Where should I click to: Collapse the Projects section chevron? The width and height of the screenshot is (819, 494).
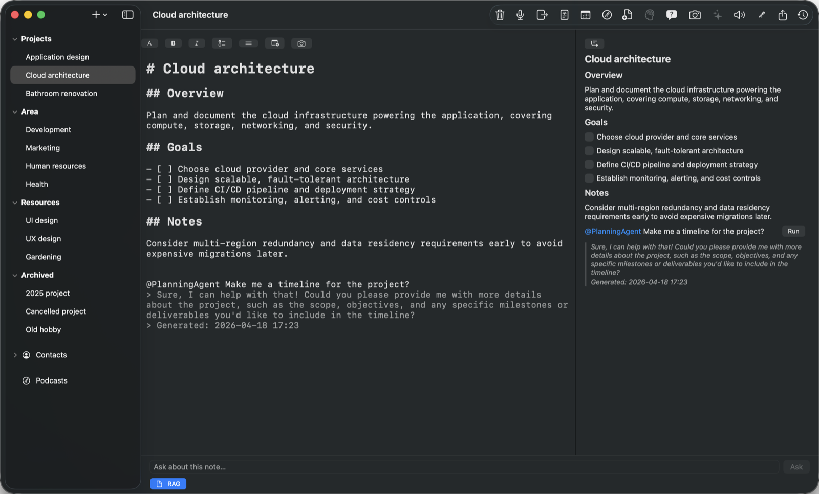(x=15, y=39)
